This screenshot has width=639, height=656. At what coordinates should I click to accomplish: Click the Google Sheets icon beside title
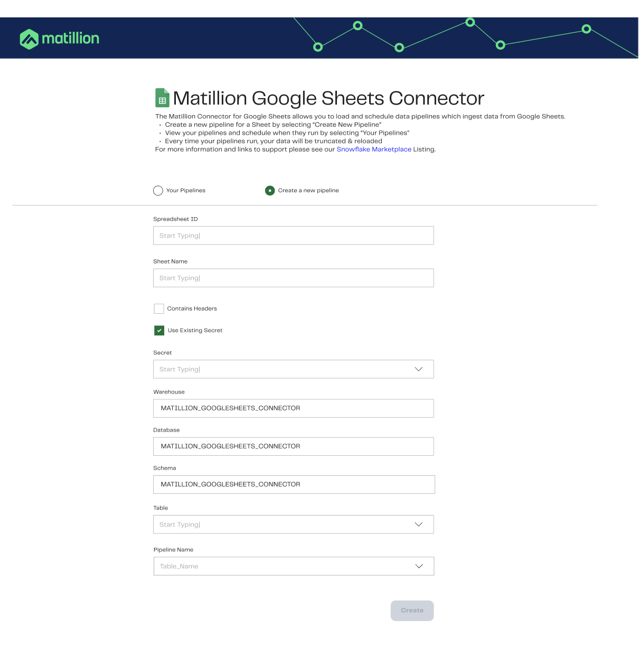[x=162, y=98]
